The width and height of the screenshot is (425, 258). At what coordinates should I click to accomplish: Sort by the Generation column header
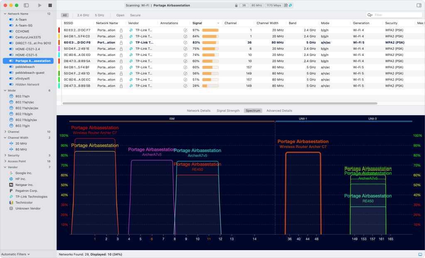361,23
